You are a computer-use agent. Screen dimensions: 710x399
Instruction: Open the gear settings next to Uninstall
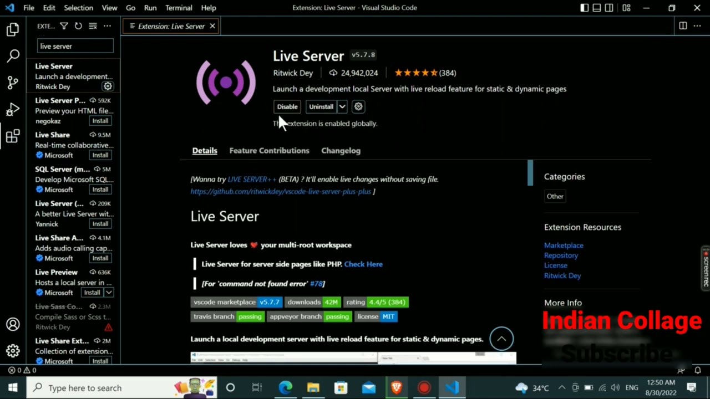(358, 106)
